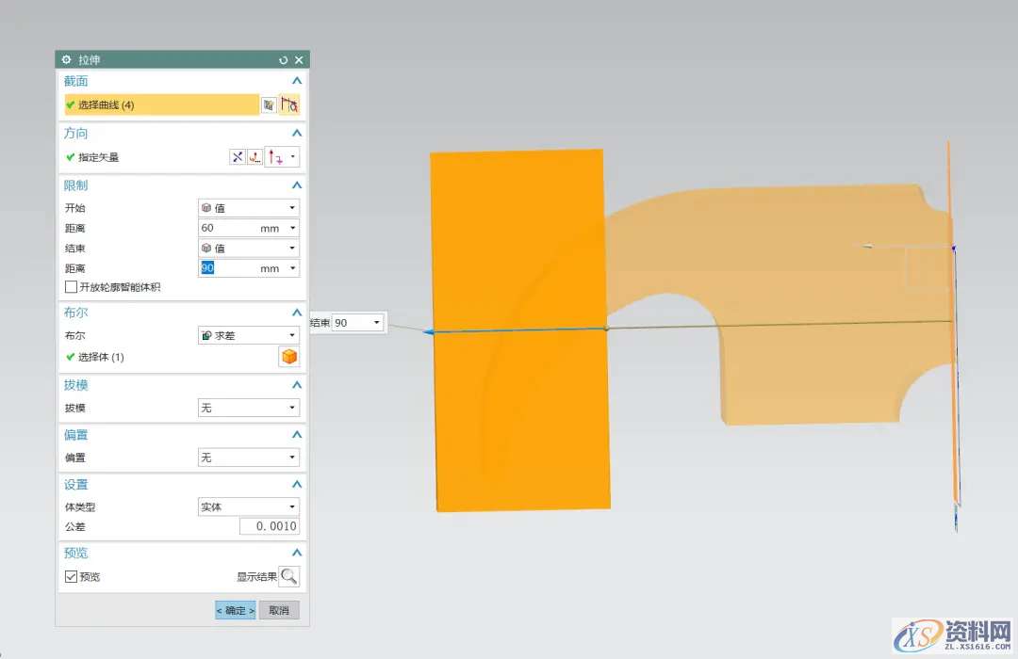1018x659 pixels.
Task: Collapse the 限制 section
Action: coord(297,185)
